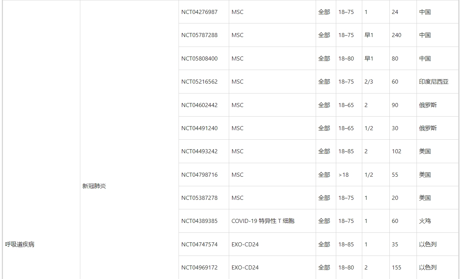Open trial NCT04389385
462x279 pixels.
click(x=199, y=221)
